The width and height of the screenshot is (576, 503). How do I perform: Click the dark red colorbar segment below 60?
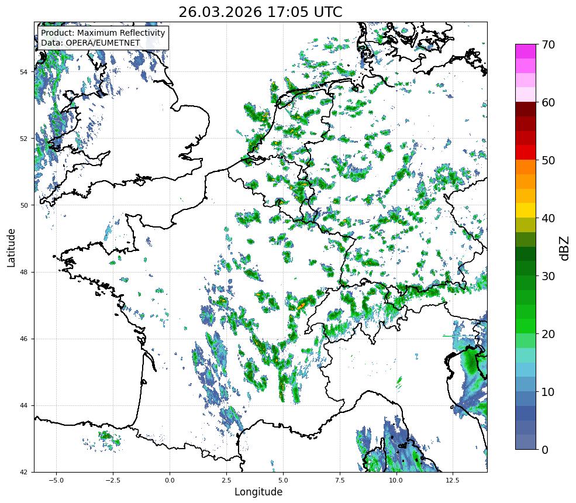526,109
